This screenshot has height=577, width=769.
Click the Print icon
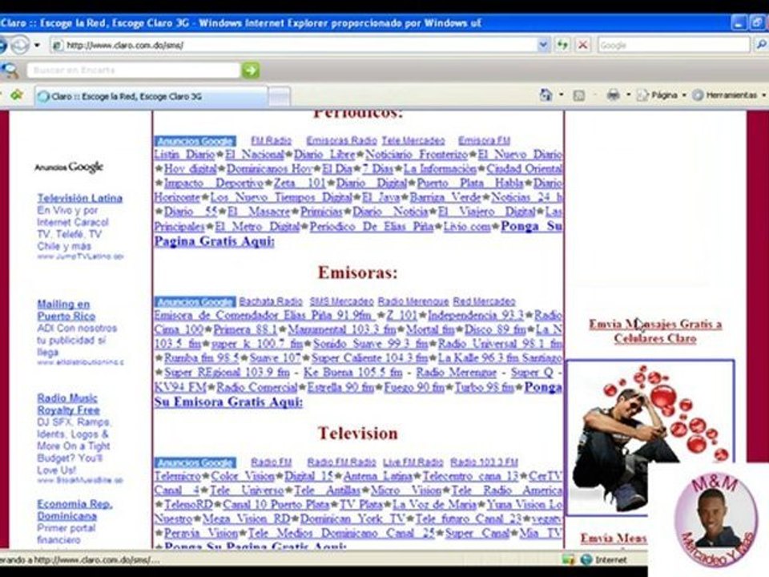click(613, 95)
